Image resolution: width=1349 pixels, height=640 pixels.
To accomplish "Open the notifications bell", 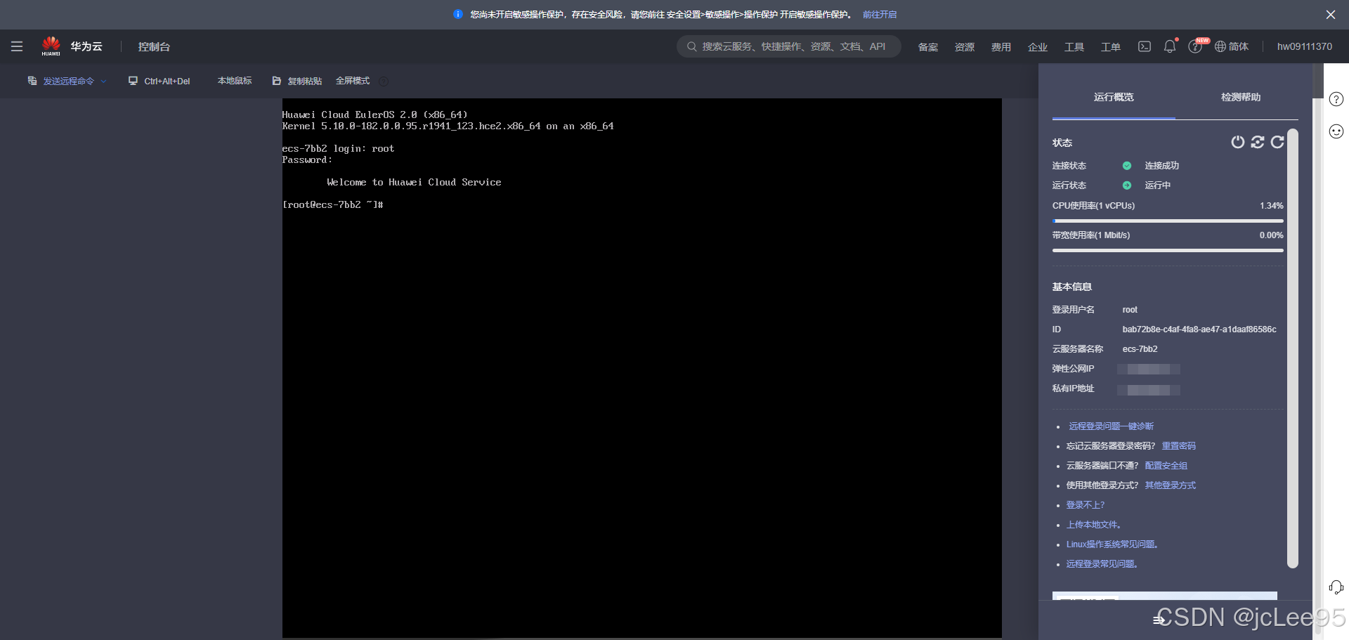I will coord(1170,46).
